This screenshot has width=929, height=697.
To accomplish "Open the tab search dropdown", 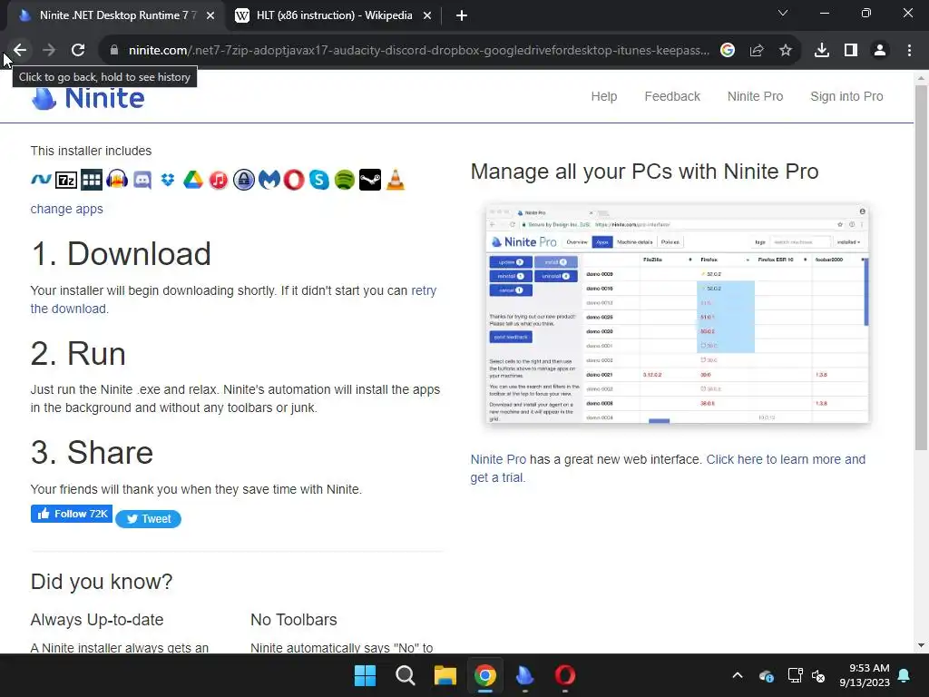I will 783,13.
